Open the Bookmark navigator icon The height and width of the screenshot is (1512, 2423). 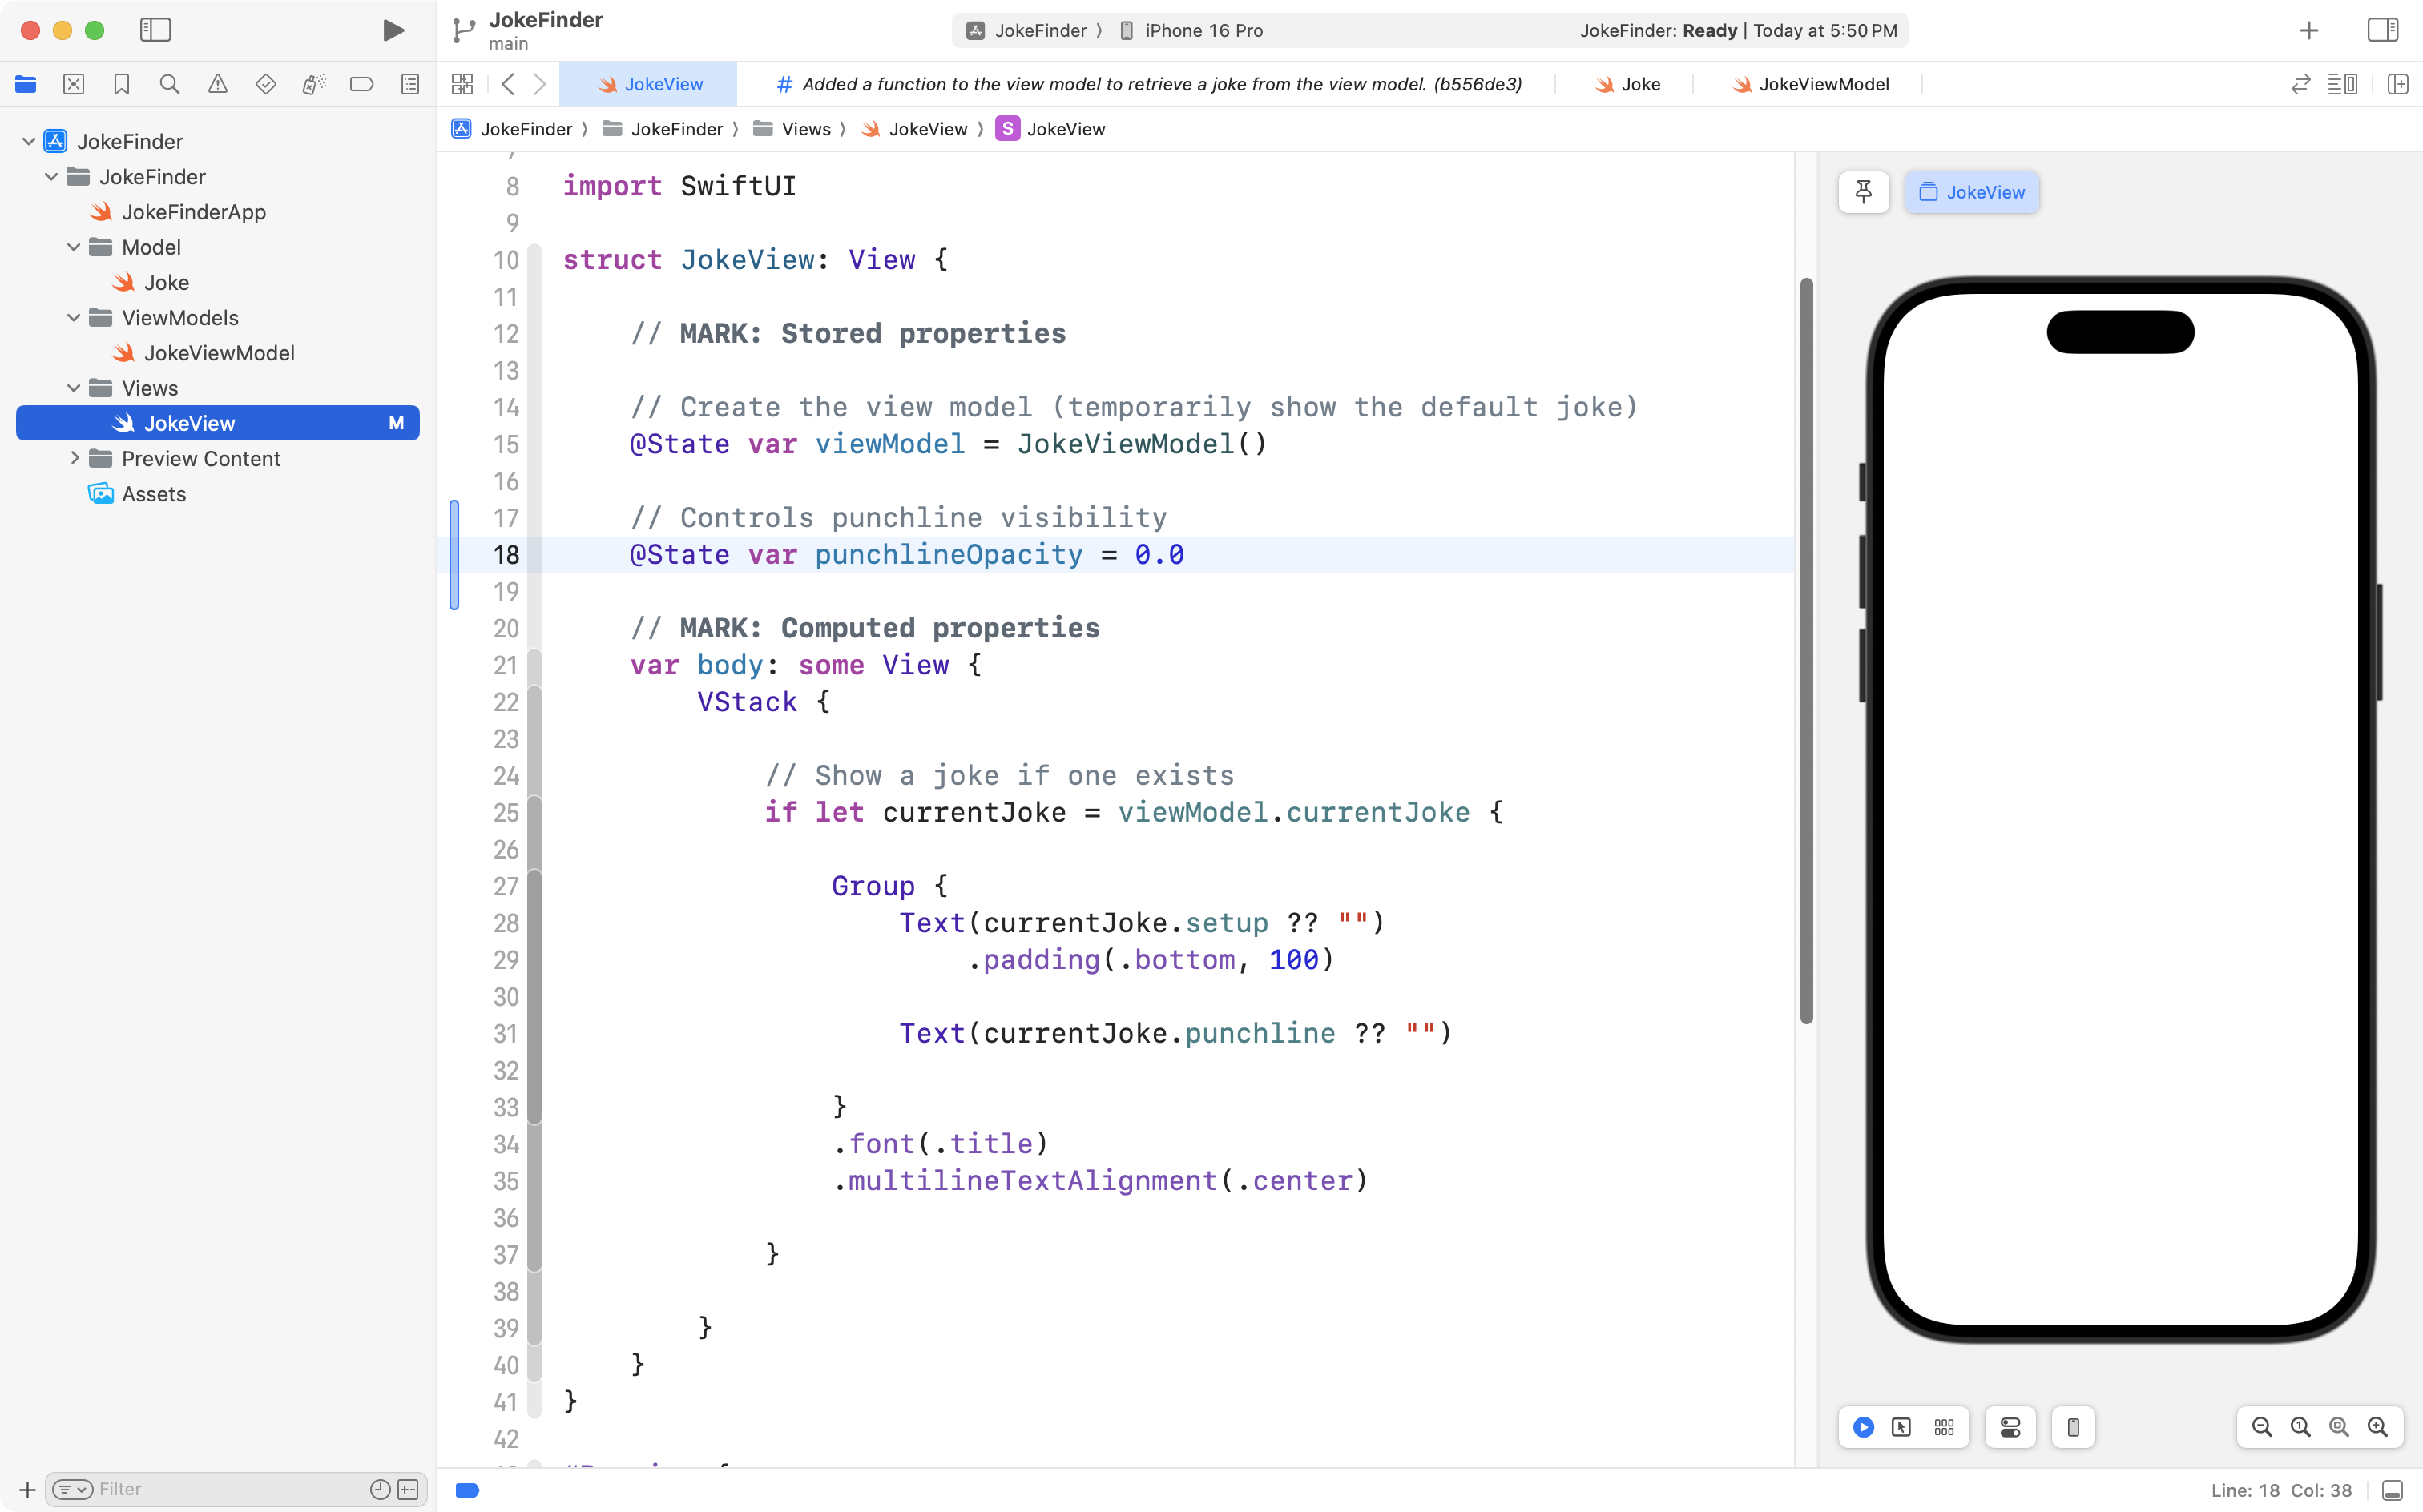[121, 84]
